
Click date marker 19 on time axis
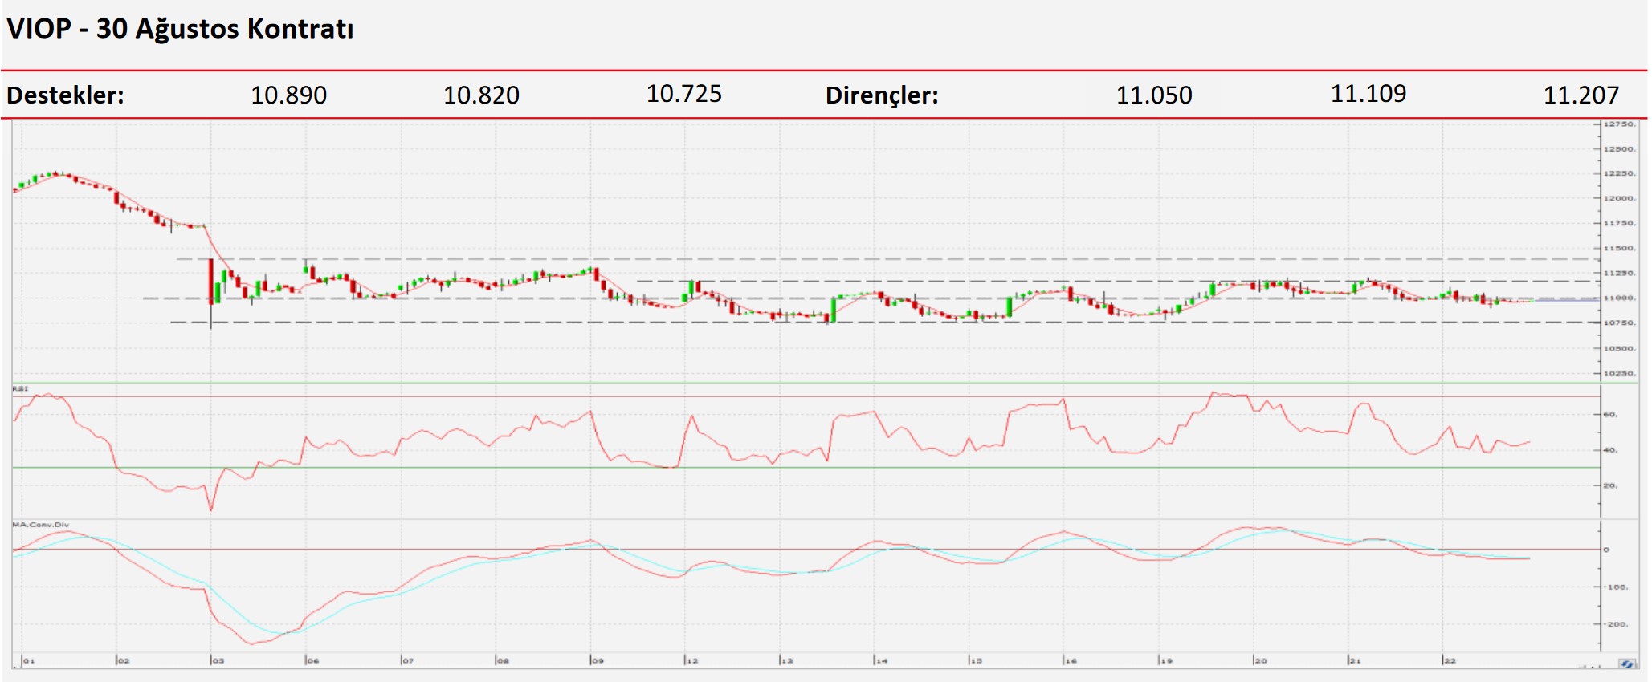click(1166, 661)
